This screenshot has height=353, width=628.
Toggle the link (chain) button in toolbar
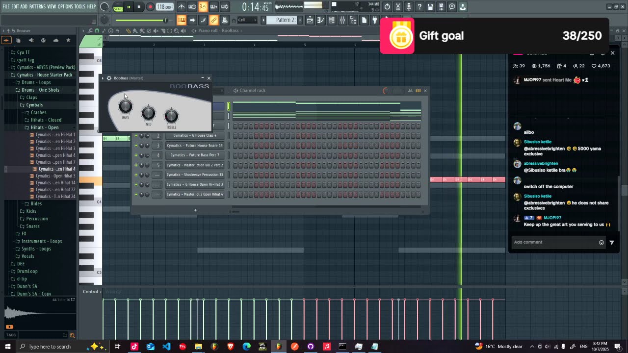[x=213, y=20]
